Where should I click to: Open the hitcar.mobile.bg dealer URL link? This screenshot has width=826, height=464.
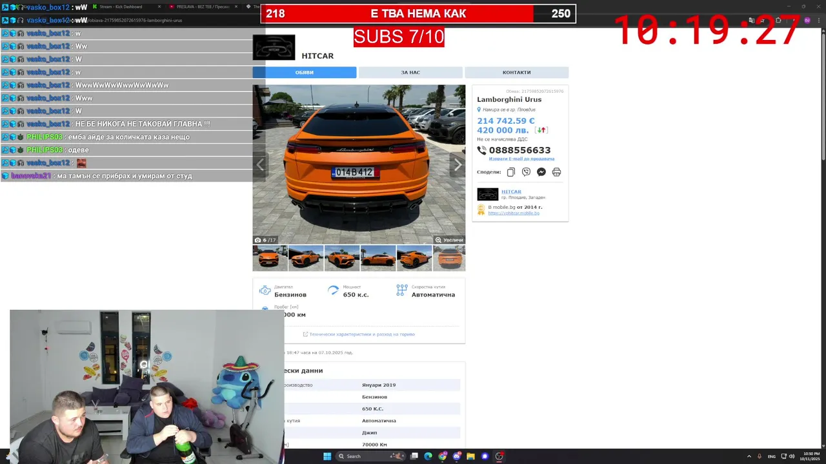click(514, 213)
